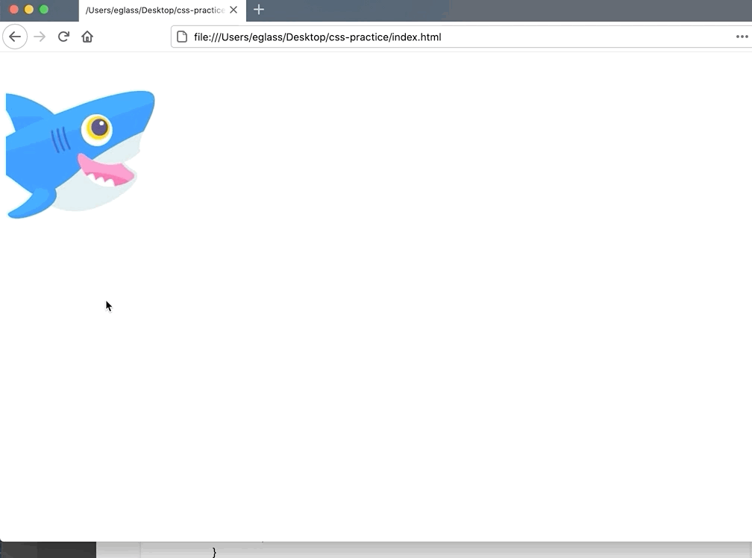Maximize the window with green button

(43, 9)
